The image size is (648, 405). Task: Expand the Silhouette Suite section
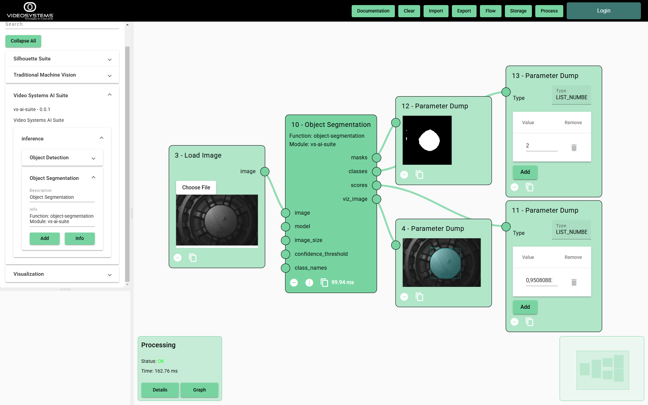(62, 59)
